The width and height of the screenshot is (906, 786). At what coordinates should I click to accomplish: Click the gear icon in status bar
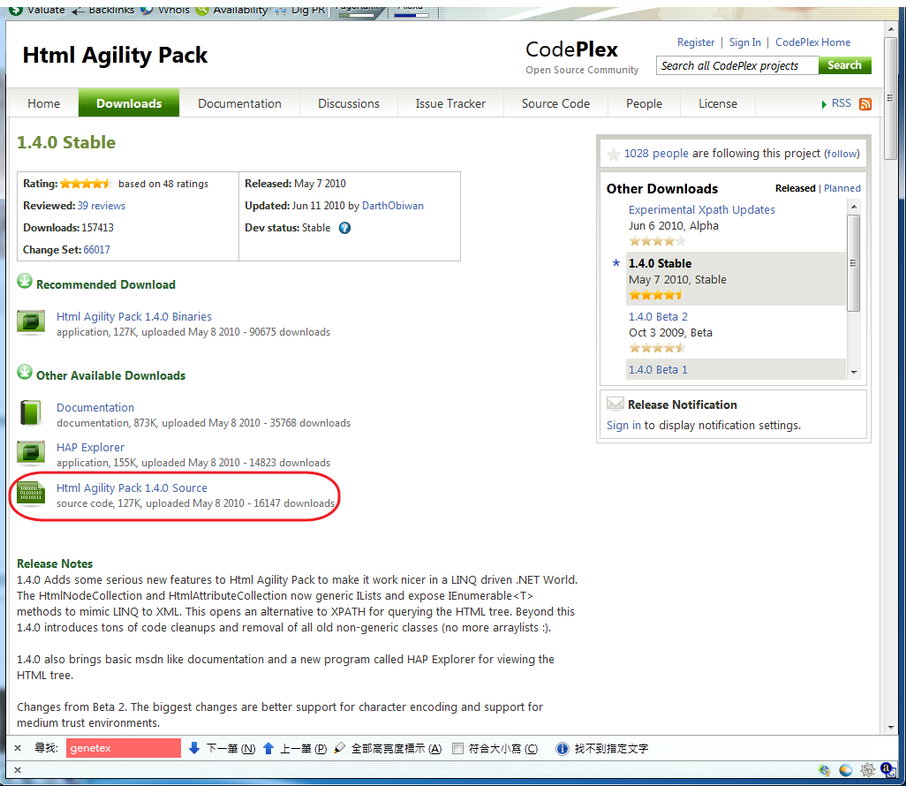coord(867,770)
